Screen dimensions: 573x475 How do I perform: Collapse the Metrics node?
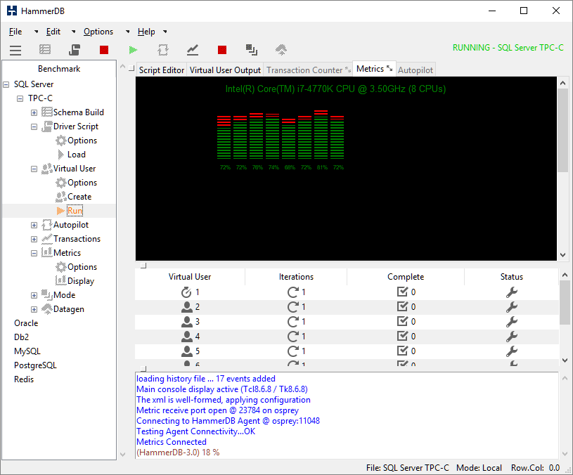(34, 253)
